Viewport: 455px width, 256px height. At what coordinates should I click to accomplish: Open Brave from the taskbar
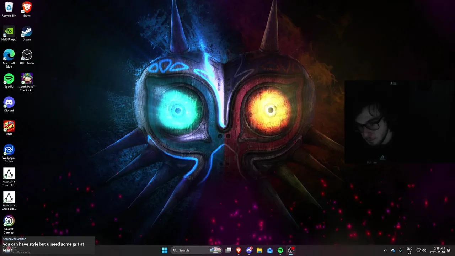239,250
